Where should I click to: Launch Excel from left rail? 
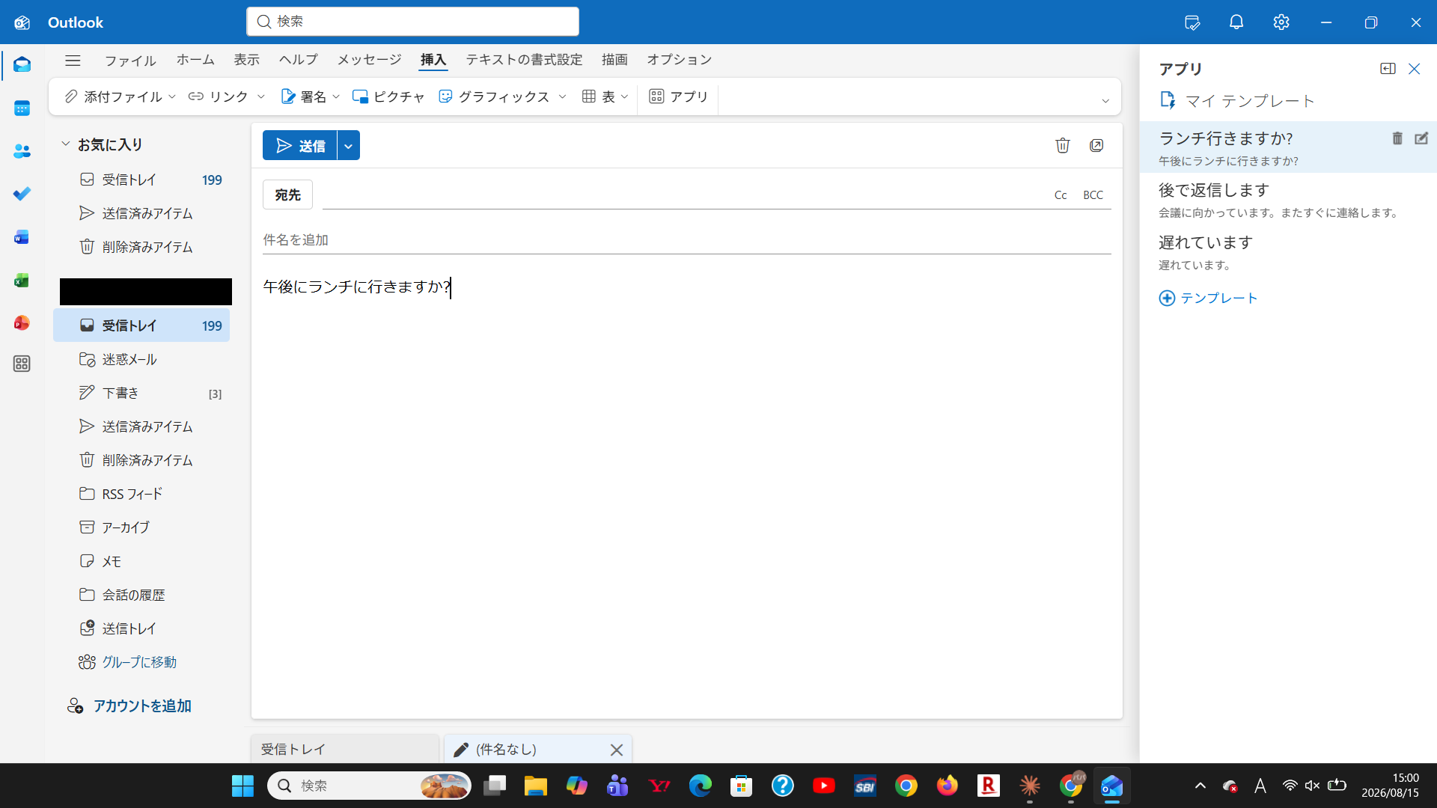(22, 280)
